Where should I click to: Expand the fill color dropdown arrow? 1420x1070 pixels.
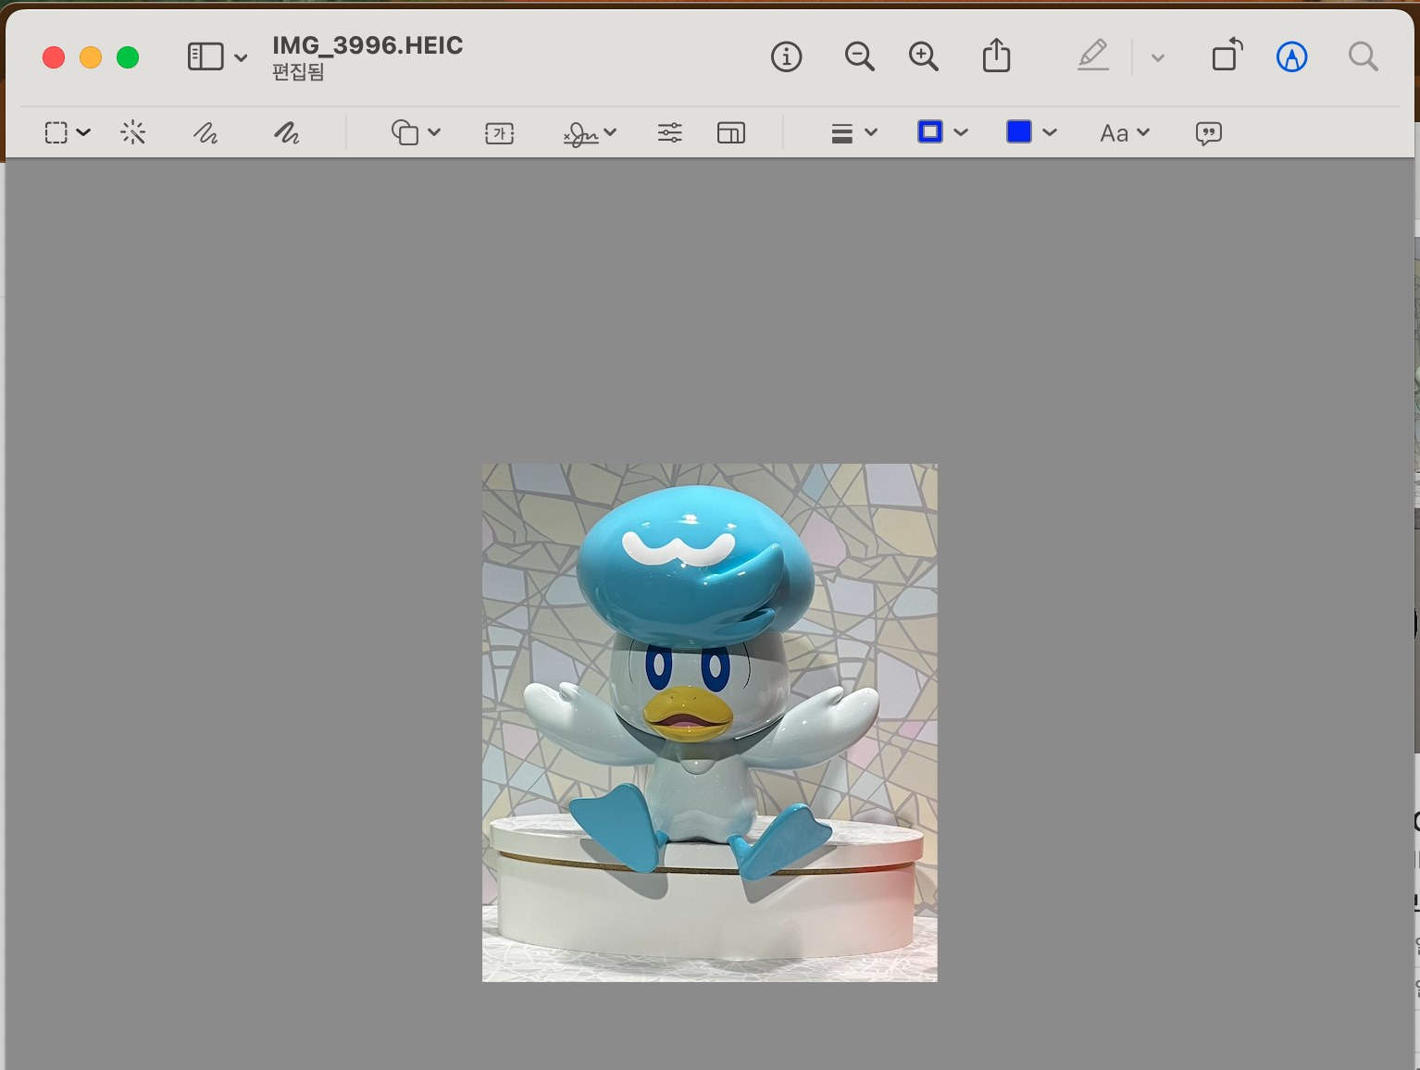1050,132
